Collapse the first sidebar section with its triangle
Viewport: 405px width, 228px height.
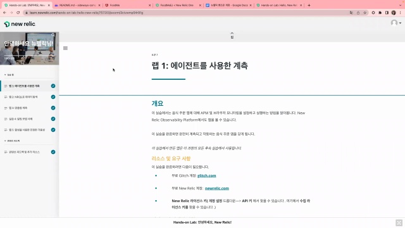point(5,75)
